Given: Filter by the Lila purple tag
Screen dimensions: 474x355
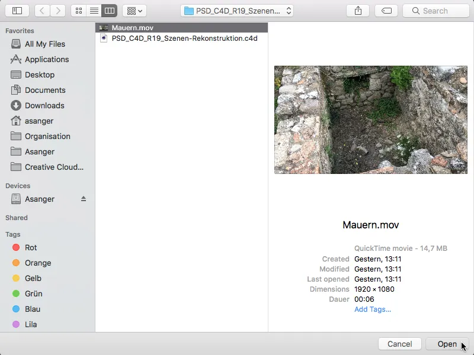Looking at the screenshot, I should [31, 324].
